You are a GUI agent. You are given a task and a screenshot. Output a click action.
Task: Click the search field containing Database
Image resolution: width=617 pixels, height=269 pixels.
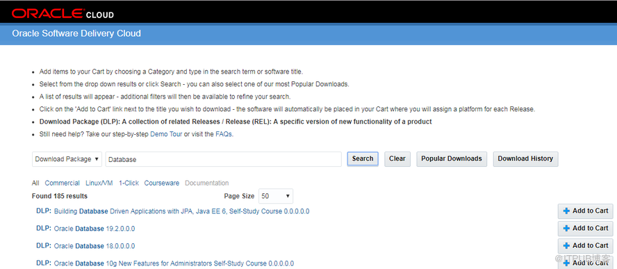point(223,159)
